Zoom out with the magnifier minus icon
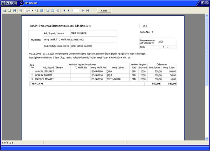This screenshot has width=210, height=151. (37, 10)
